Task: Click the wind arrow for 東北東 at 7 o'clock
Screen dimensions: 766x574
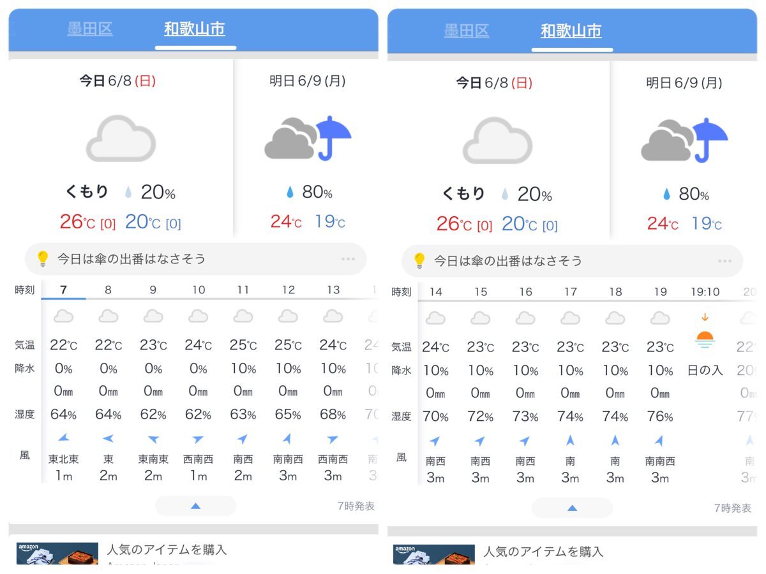Action: click(63, 438)
